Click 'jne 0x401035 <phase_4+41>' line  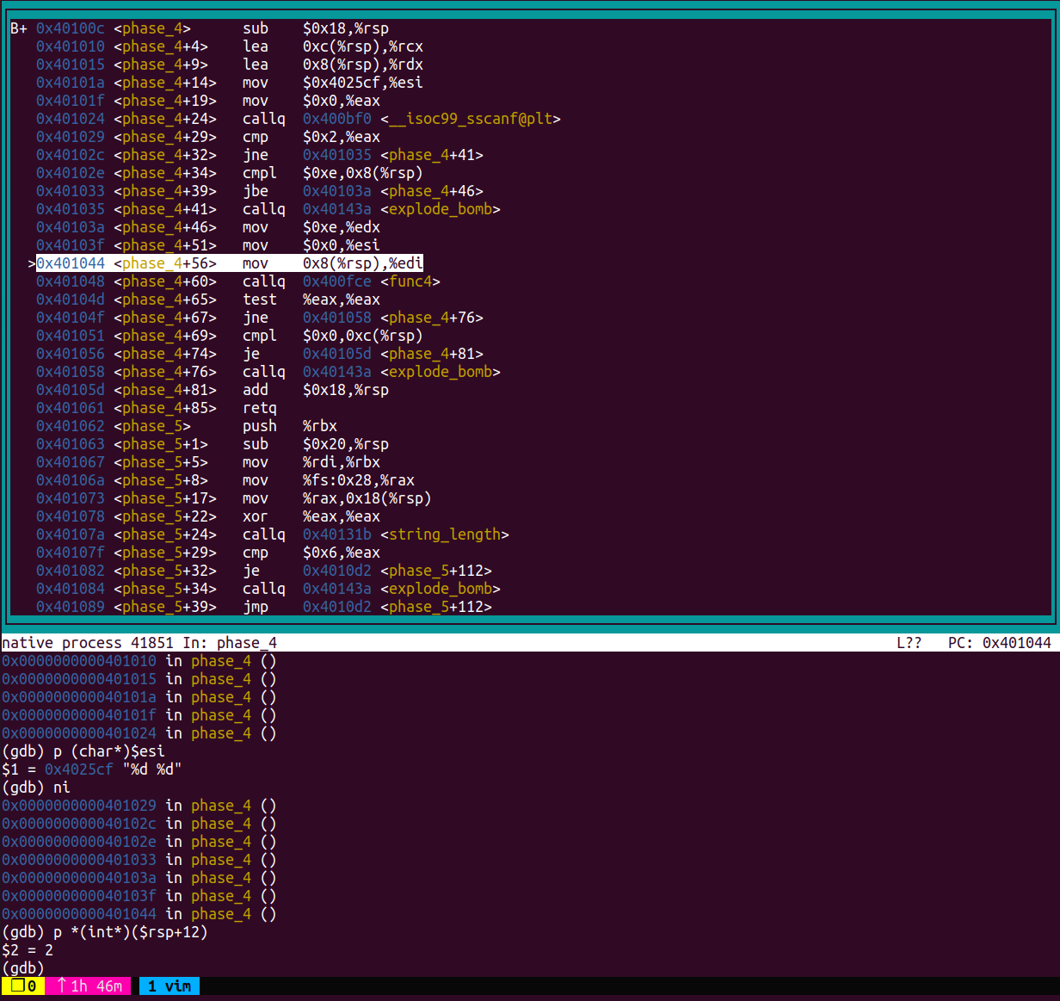tap(260, 155)
